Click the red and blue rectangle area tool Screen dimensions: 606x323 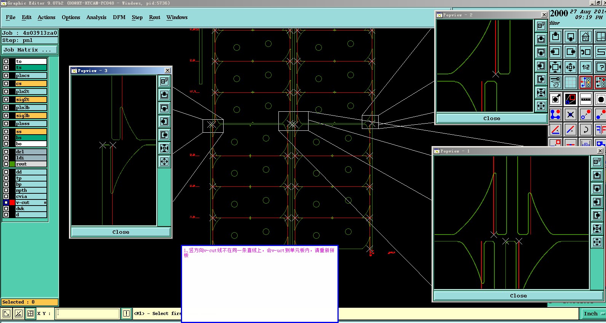coord(571,99)
